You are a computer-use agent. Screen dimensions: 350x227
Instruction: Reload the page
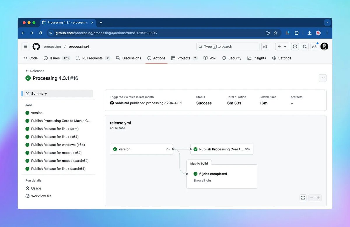[40, 33]
